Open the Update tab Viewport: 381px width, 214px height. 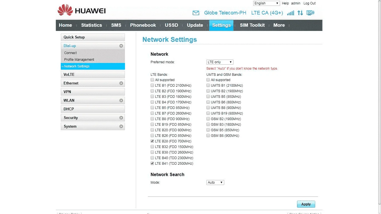195,25
